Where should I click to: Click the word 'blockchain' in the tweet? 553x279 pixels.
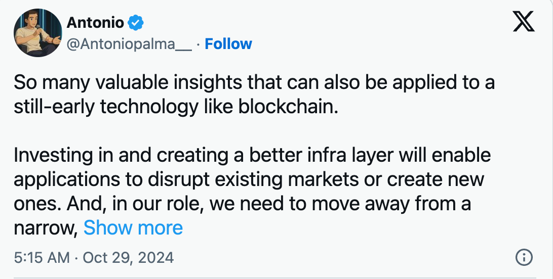tap(290, 107)
